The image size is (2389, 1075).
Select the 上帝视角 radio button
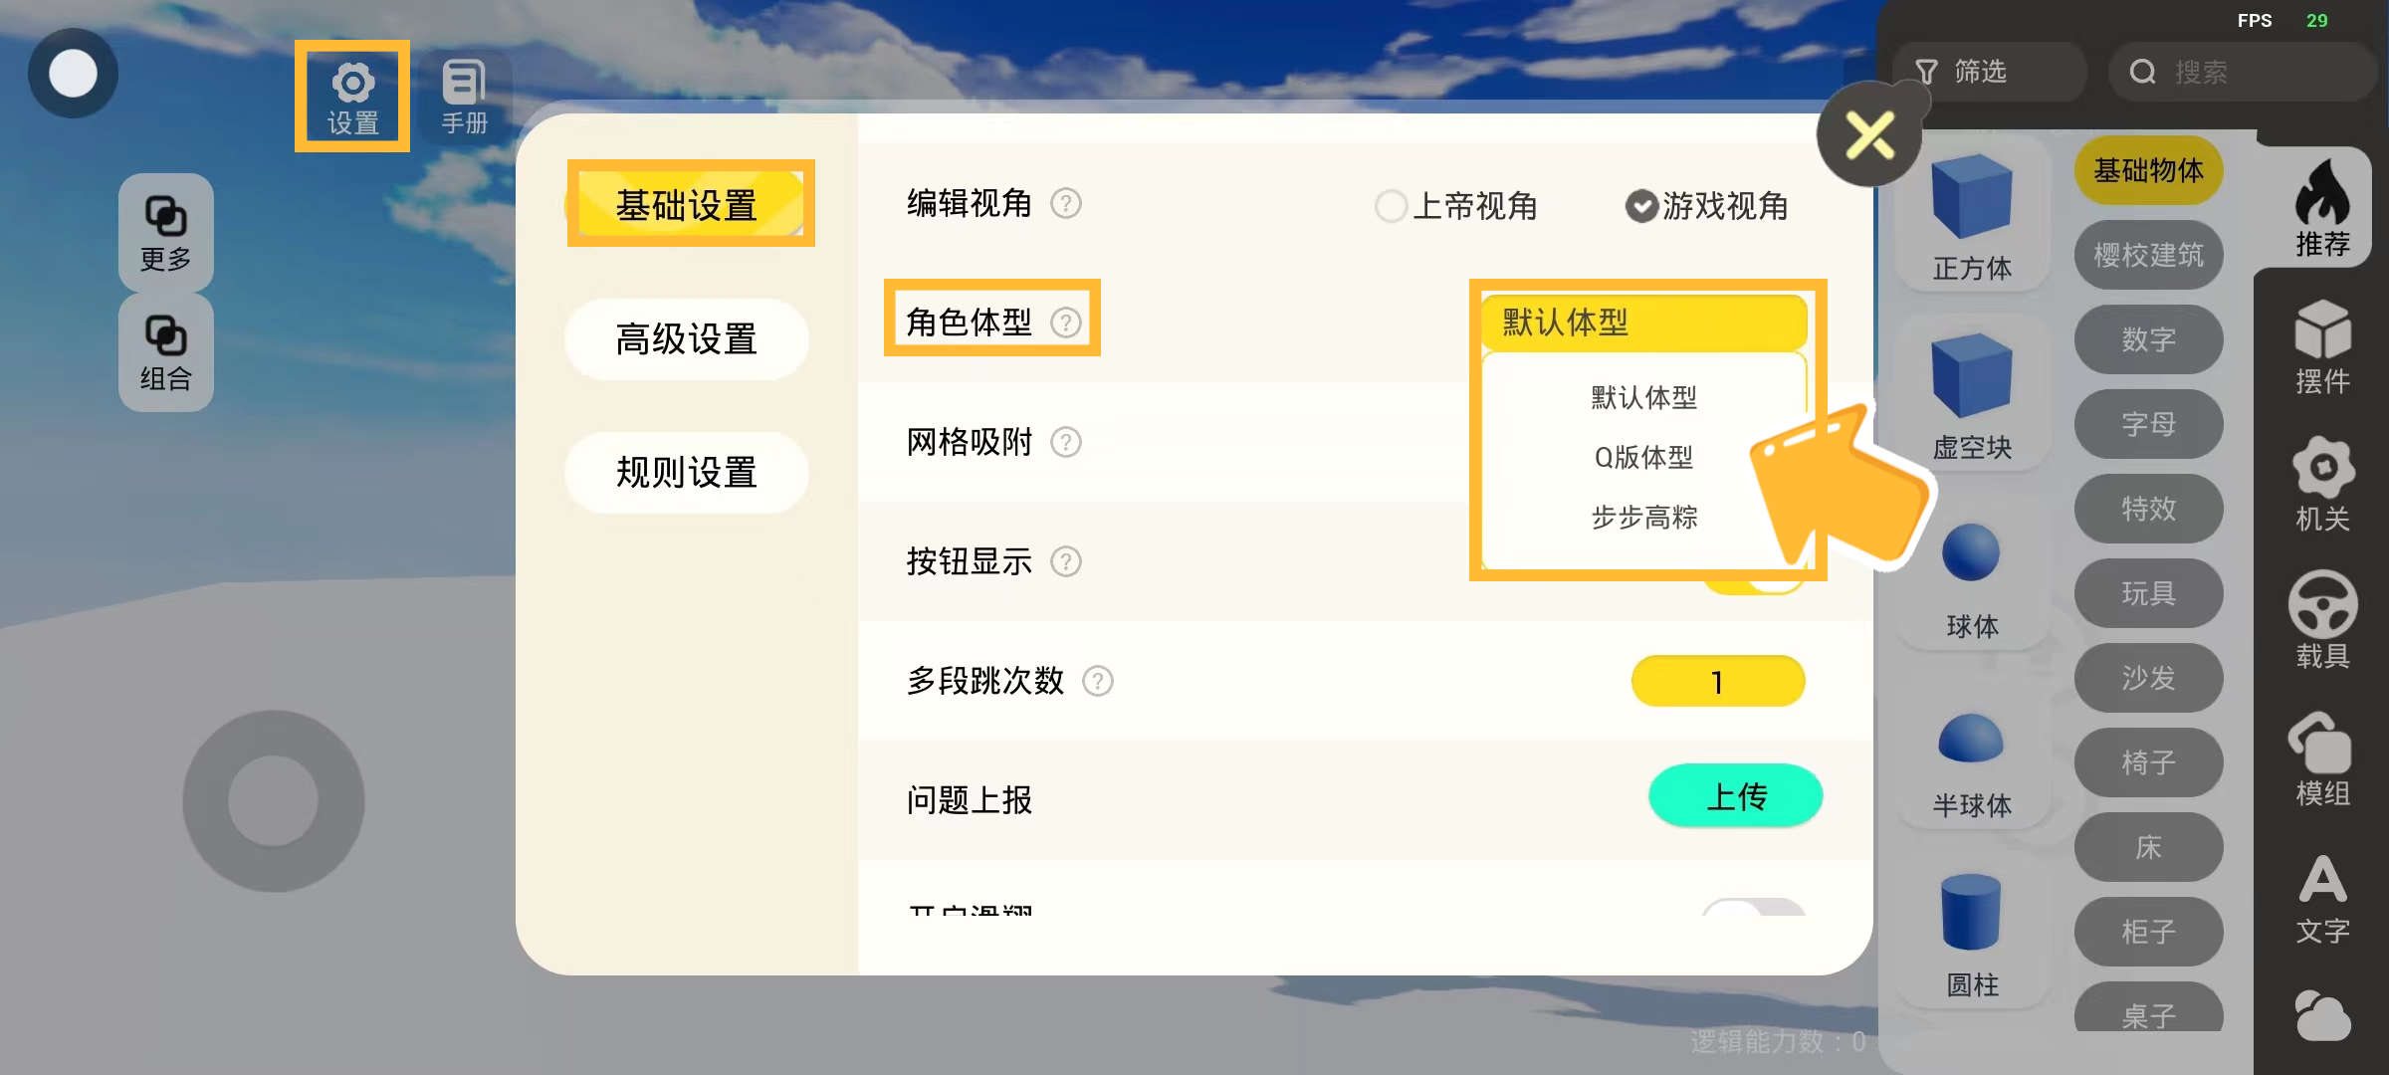click(1391, 206)
